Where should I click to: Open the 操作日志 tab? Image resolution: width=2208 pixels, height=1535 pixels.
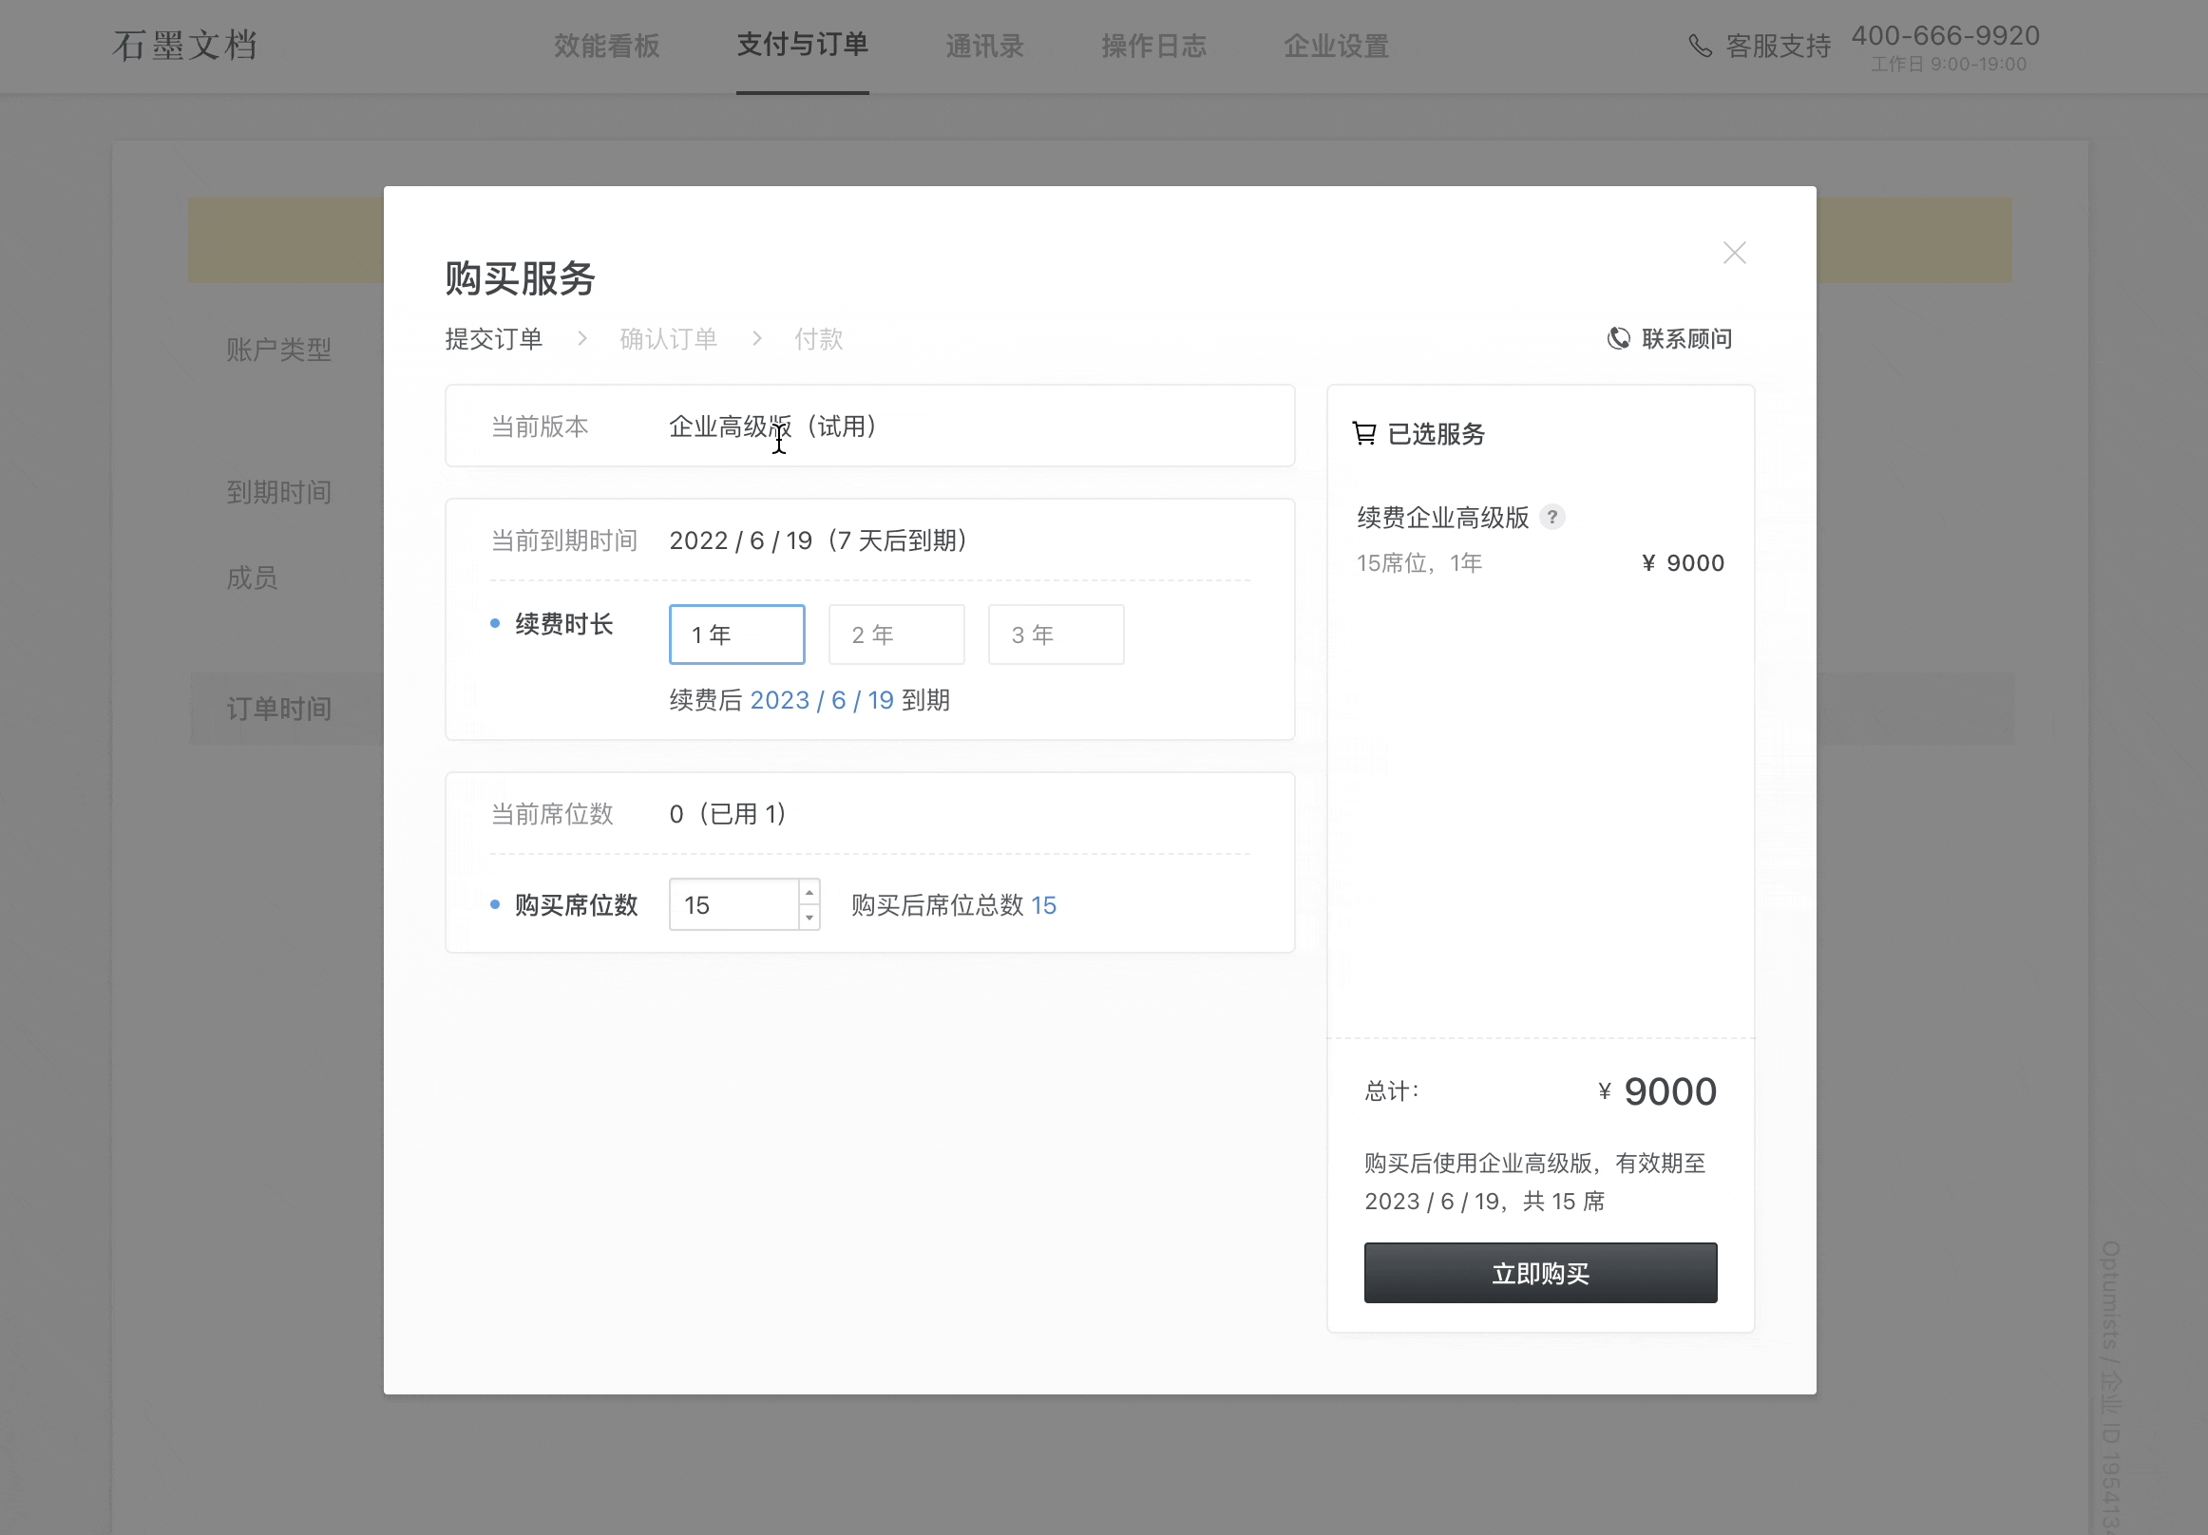pos(1153,46)
